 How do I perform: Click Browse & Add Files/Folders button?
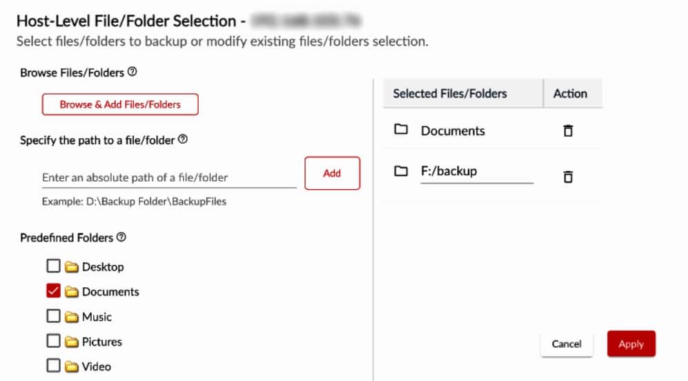tap(120, 104)
